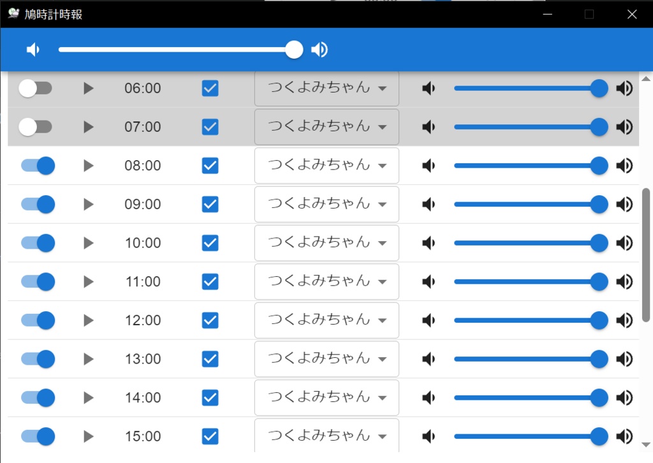Click the 鳩時計時報 app icon in title bar
This screenshot has height=463, width=653.
(13, 13)
